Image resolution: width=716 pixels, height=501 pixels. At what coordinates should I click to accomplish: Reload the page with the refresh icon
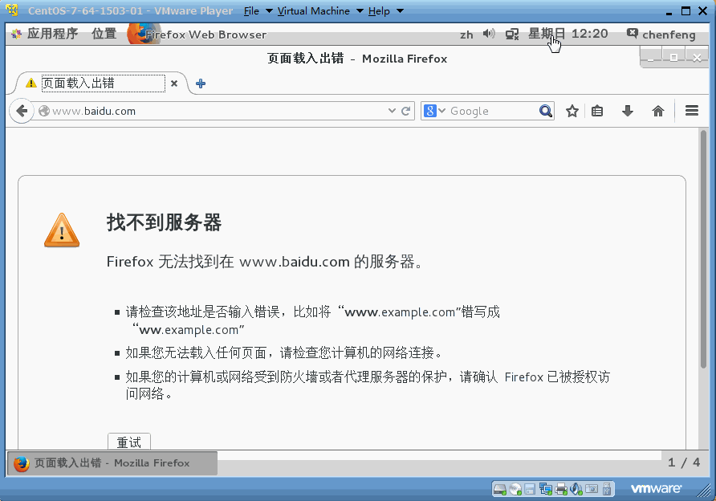coord(405,111)
